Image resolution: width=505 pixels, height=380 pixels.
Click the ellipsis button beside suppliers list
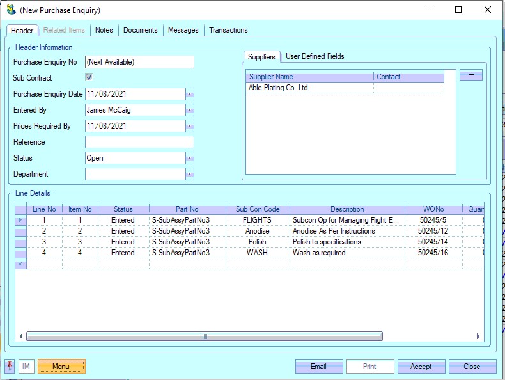470,75
